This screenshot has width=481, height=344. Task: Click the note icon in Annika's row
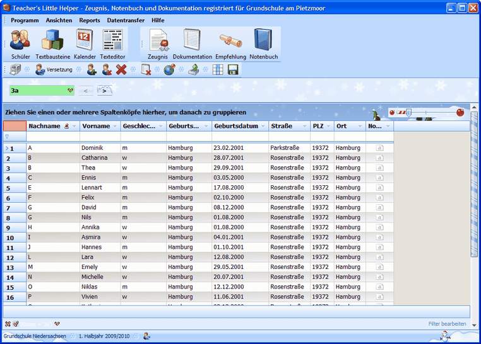click(x=380, y=227)
